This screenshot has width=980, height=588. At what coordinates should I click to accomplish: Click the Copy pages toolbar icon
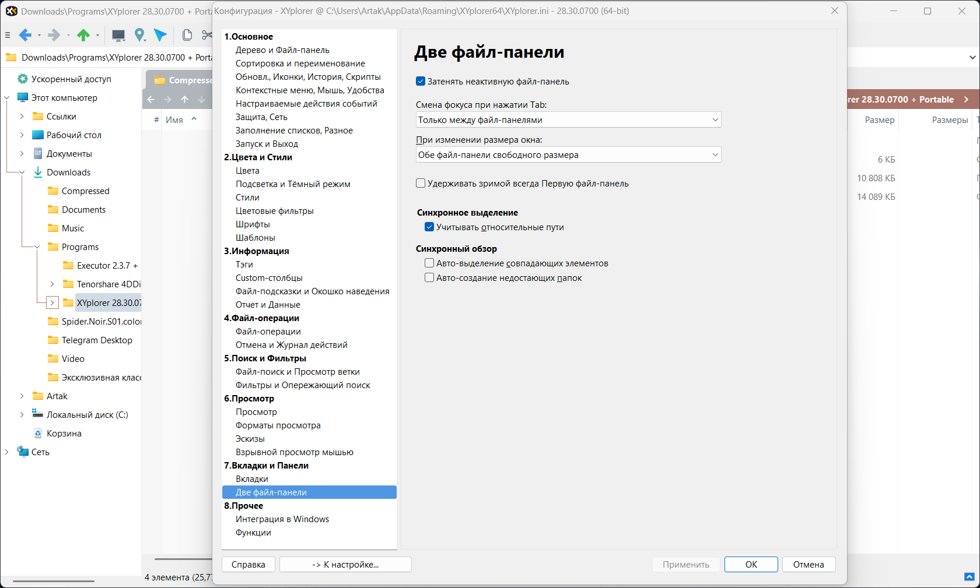click(x=187, y=35)
